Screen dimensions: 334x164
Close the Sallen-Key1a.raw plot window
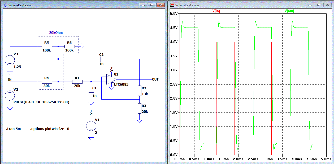tap(327, 5)
